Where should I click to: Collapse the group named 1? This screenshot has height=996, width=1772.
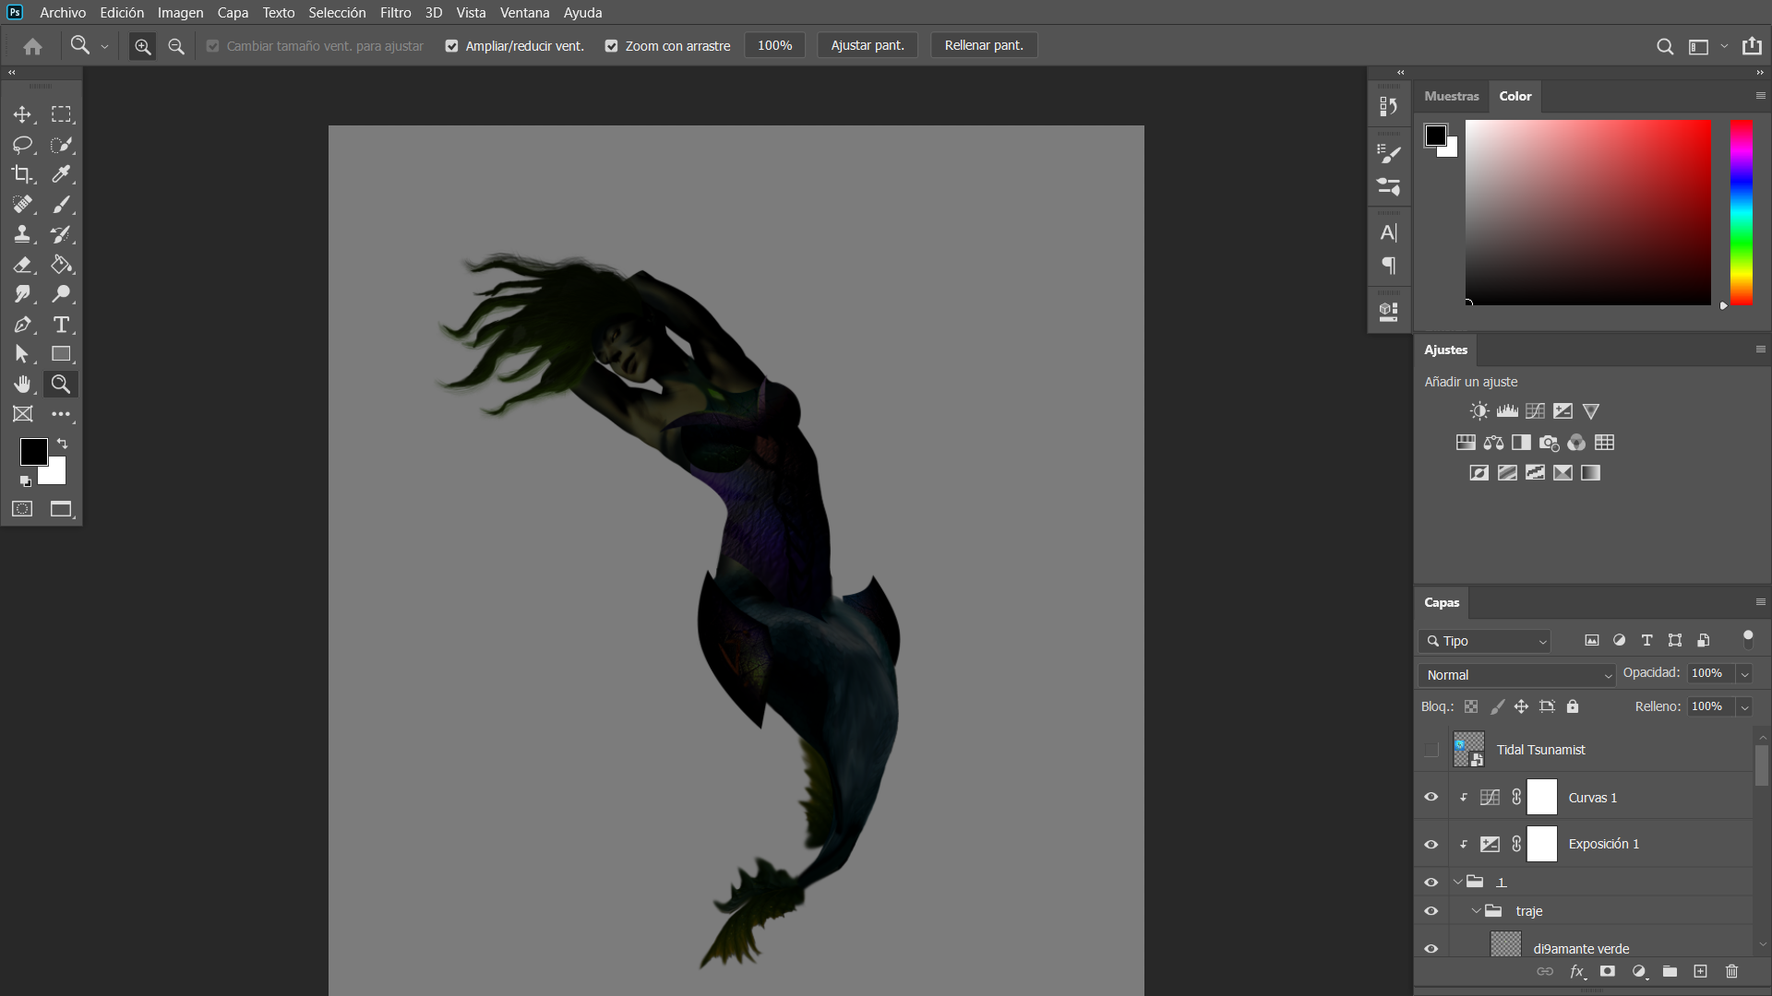[1457, 883]
